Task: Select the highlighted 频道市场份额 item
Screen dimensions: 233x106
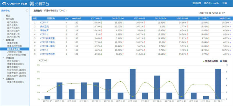Action: pyautogui.click(x=15, y=49)
